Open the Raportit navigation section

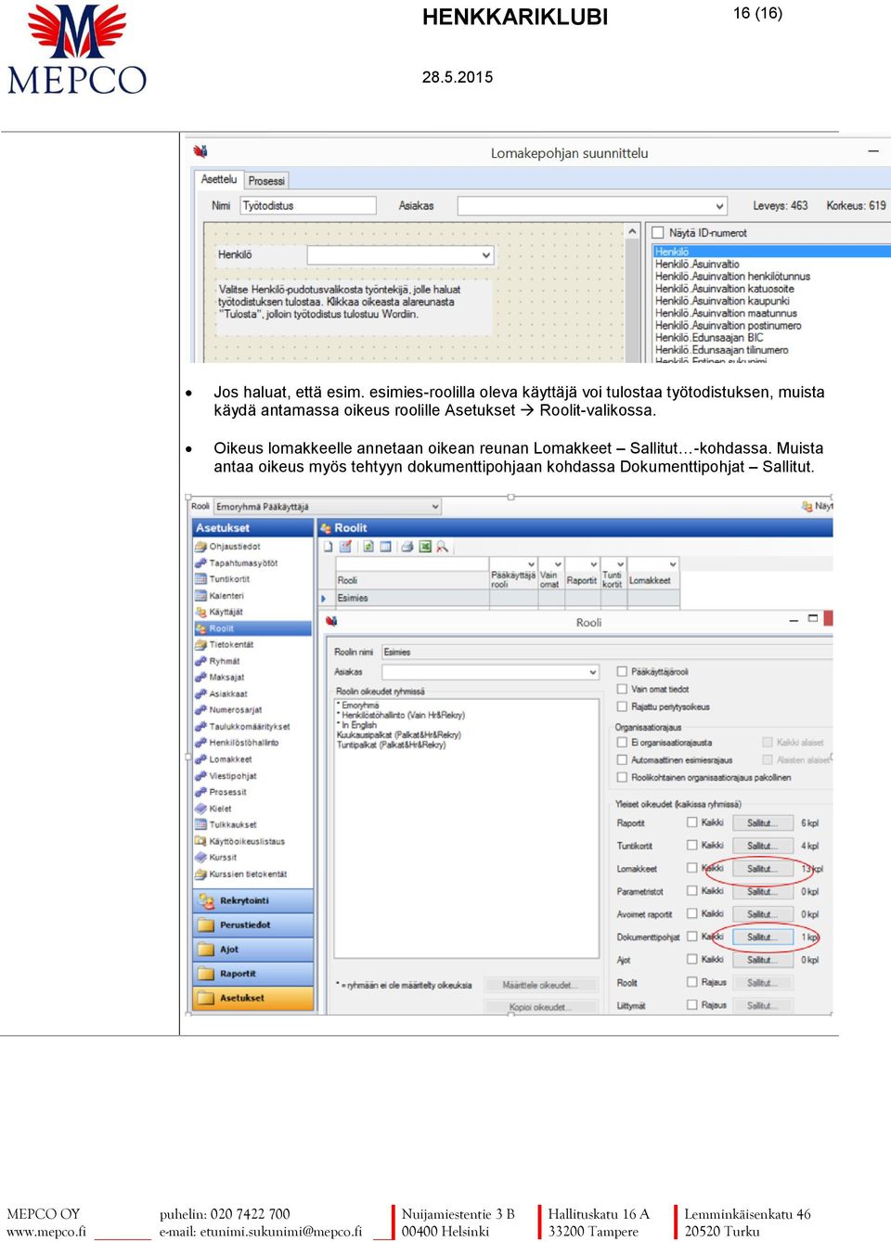pos(253,974)
